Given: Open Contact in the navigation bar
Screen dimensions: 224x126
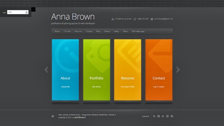Looking at the screenshot, I should click(89, 31).
